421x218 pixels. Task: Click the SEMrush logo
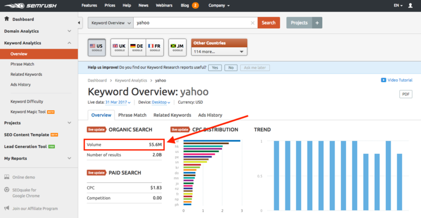pos(30,6)
